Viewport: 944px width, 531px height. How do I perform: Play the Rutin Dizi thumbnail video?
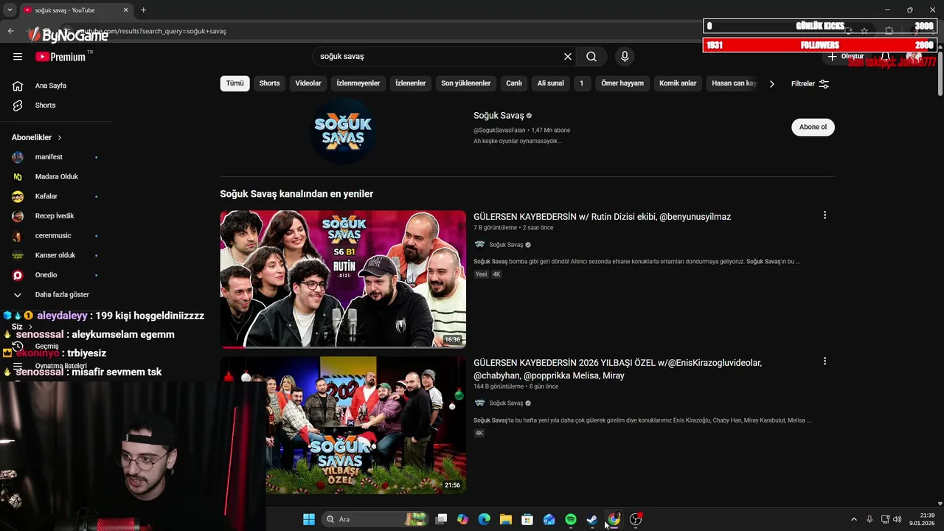[343, 279]
